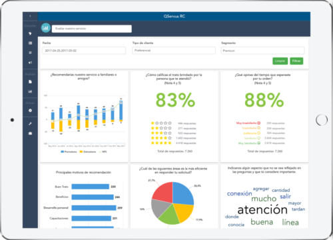This screenshot has height=240, width=333.
Task: Click the two-star rating row
Action: 174,128
